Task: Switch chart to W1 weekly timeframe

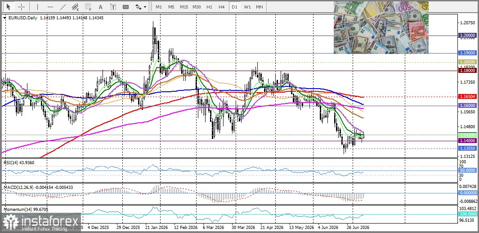Action: tap(247, 7)
